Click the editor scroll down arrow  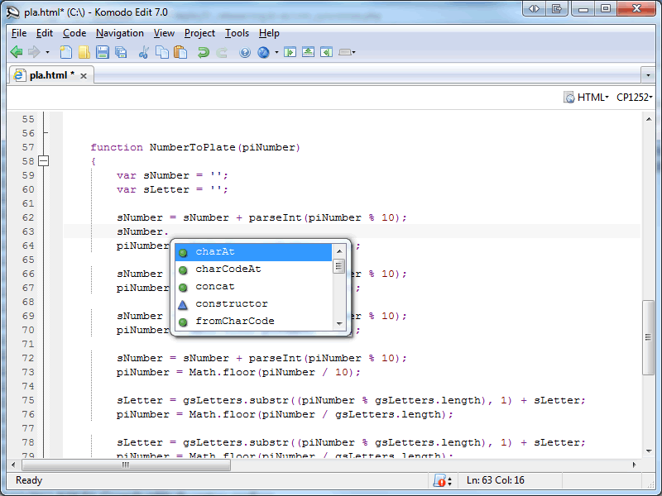(649, 451)
